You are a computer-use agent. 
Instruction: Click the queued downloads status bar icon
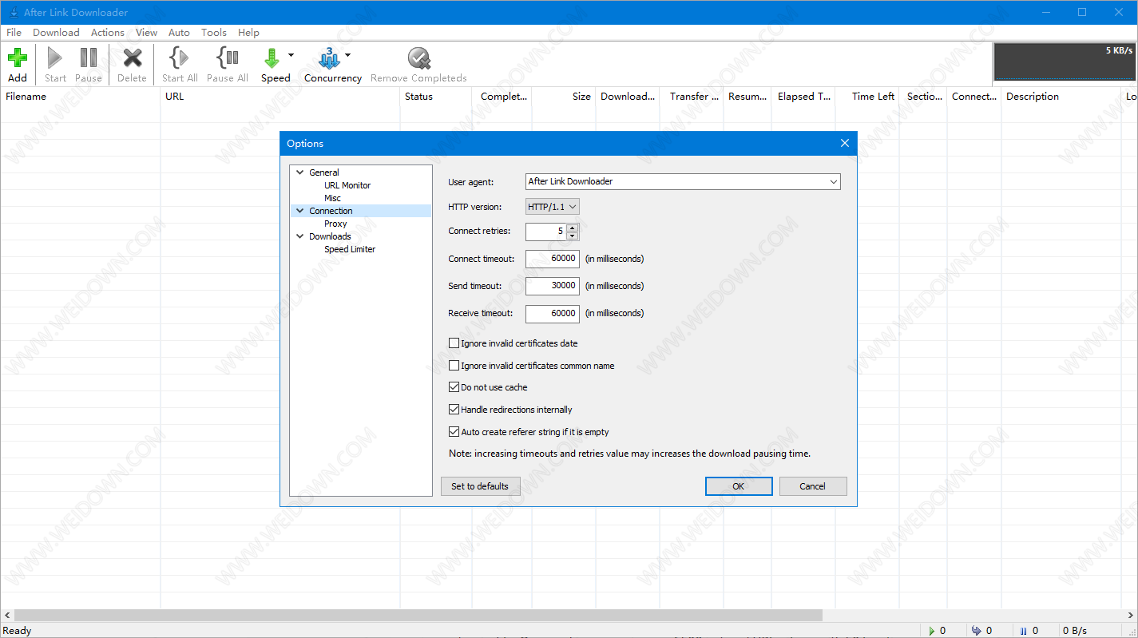pos(976,631)
